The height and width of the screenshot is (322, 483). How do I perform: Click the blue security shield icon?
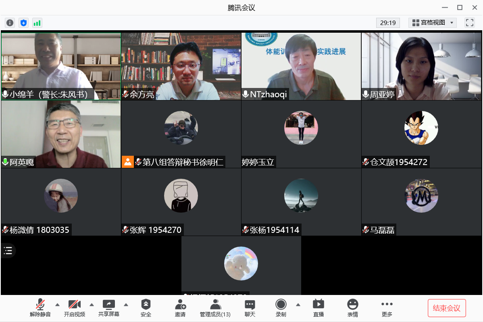pos(24,23)
